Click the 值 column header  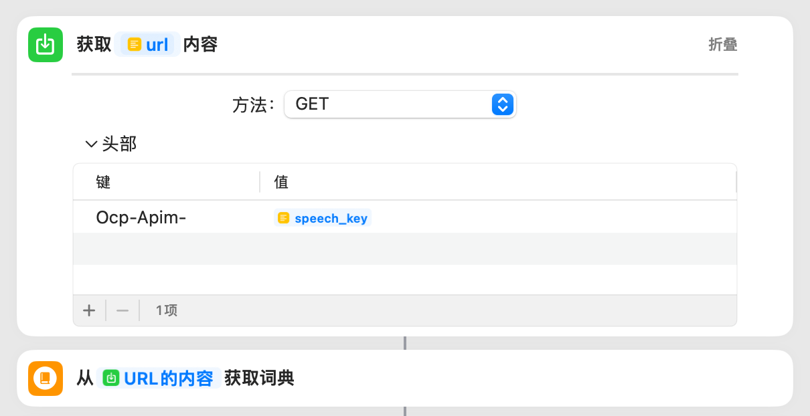coord(281,182)
